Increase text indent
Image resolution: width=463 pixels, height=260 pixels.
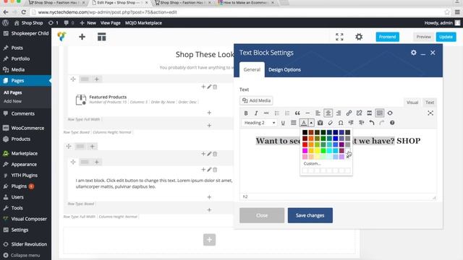tap(362, 123)
